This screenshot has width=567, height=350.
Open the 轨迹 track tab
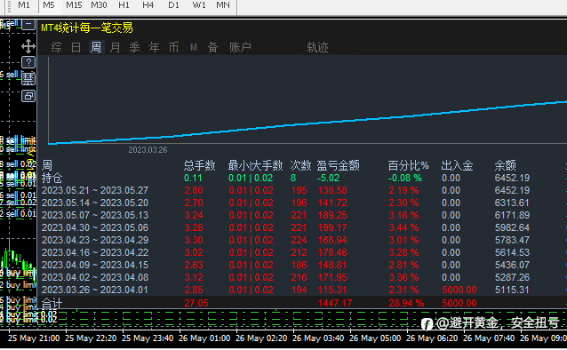tap(317, 47)
